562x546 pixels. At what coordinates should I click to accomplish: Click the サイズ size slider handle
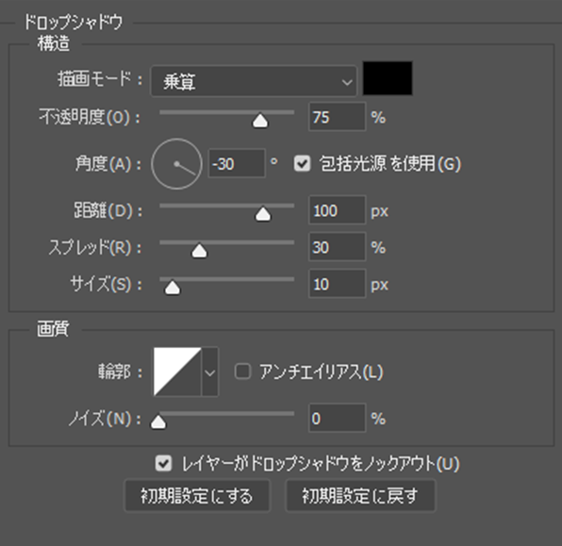click(173, 288)
